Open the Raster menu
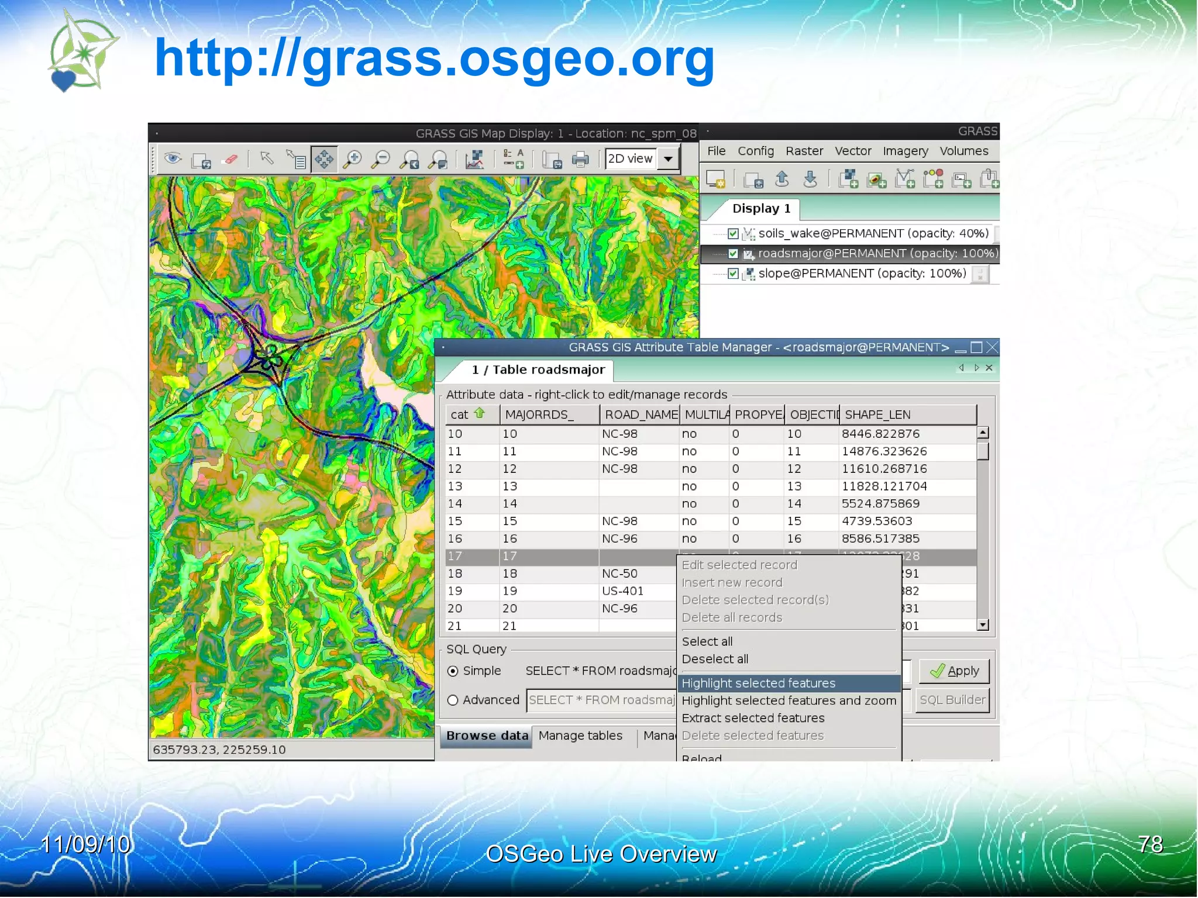1198x898 pixels. click(804, 151)
